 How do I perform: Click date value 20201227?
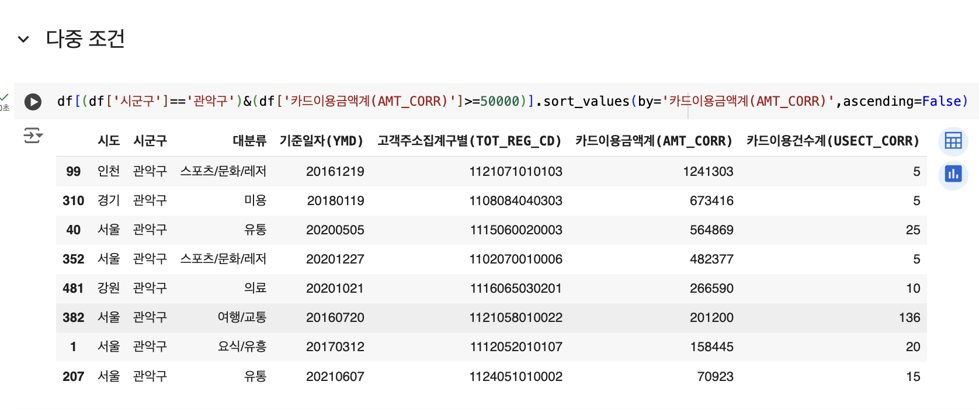[335, 259]
